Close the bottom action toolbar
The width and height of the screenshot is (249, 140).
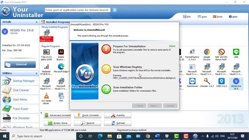click(41, 113)
